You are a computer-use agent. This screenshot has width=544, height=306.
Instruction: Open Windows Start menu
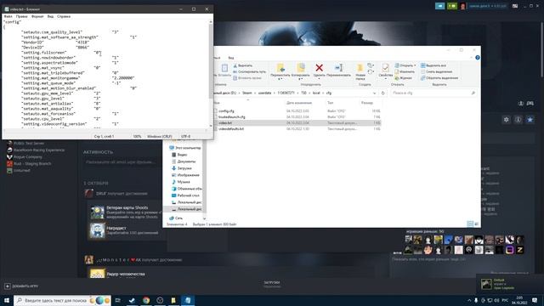(x=6, y=300)
